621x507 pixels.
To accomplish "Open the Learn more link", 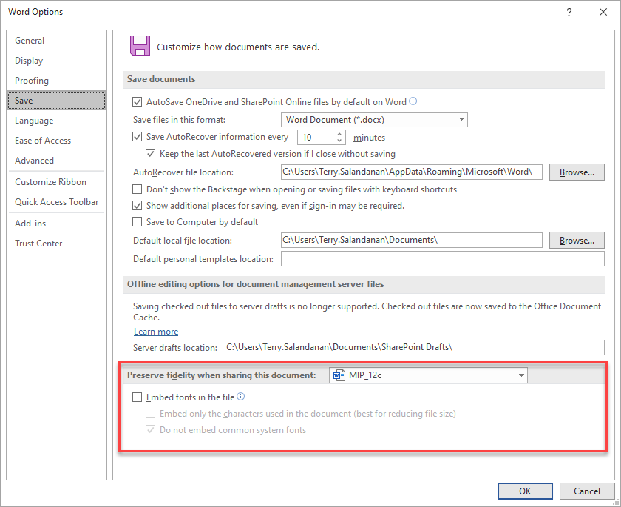I will coord(156,332).
